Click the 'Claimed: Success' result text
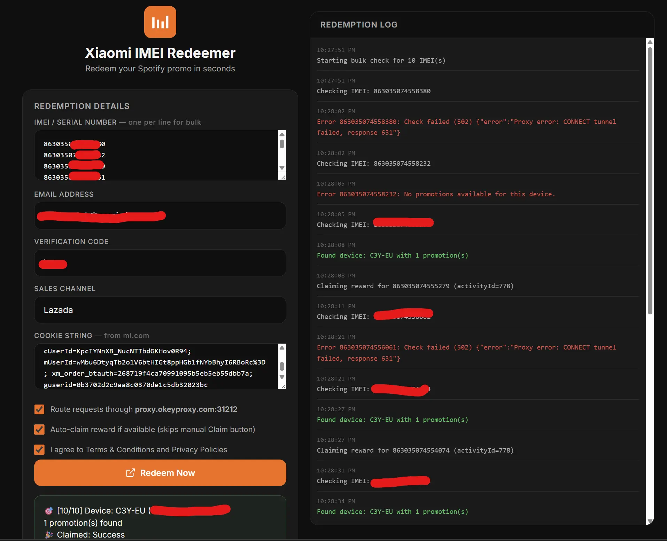The height and width of the screenshot is (541, 667). [x=91, y=535]
